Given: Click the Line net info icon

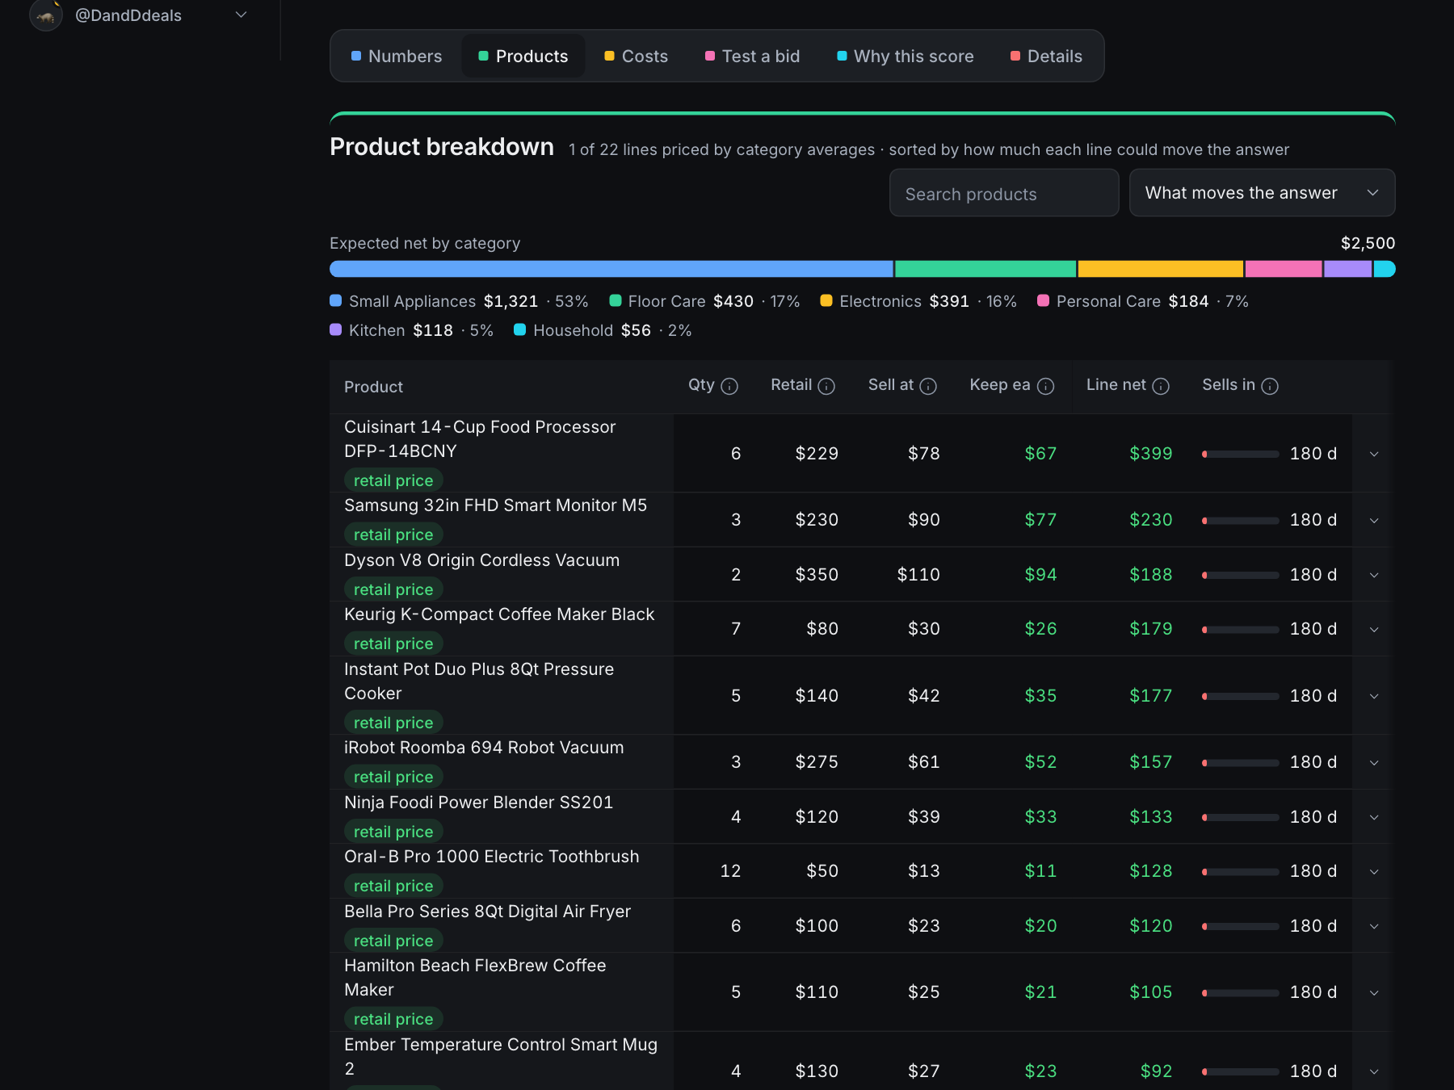Looking at the screenshot, I should (1161, 387).
